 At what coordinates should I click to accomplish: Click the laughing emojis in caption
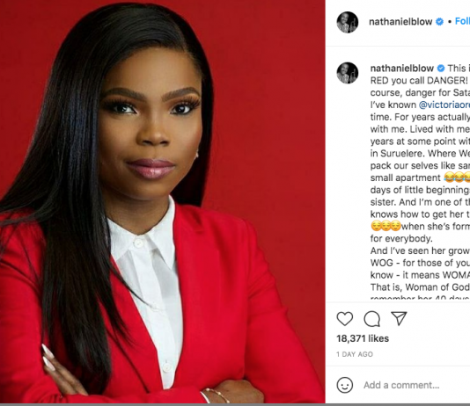point(457,178)
